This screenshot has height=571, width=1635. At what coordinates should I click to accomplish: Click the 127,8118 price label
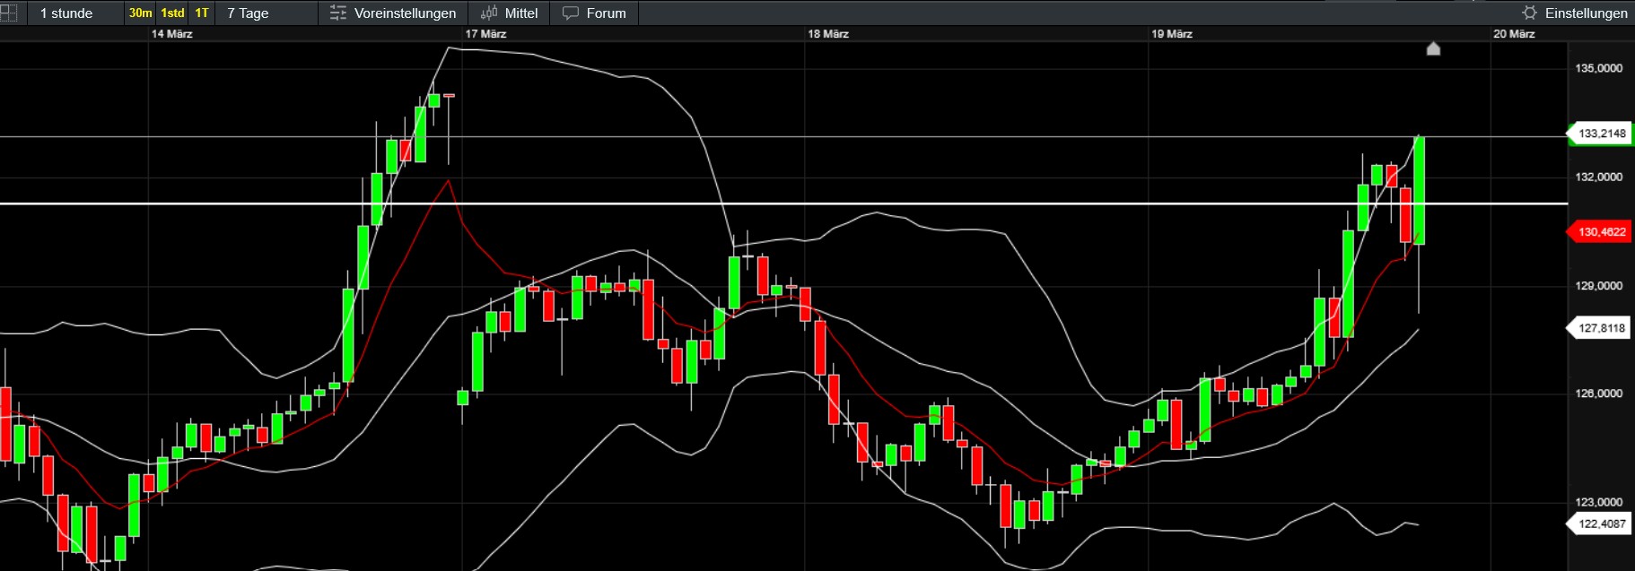pyautogui.click(x=1601, y=328)
